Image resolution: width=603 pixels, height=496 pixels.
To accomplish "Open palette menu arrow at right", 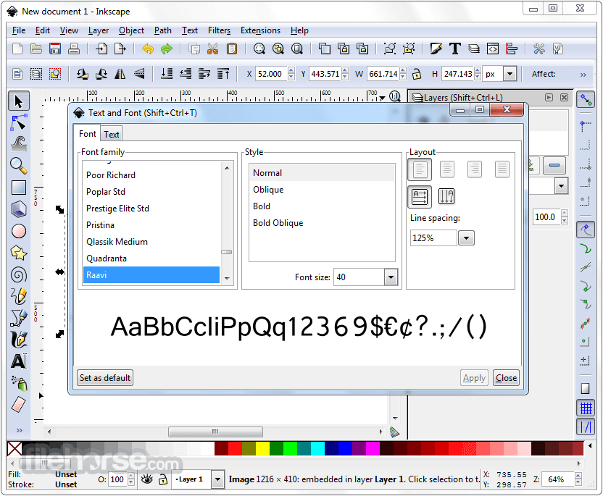I will coord(590,445).
